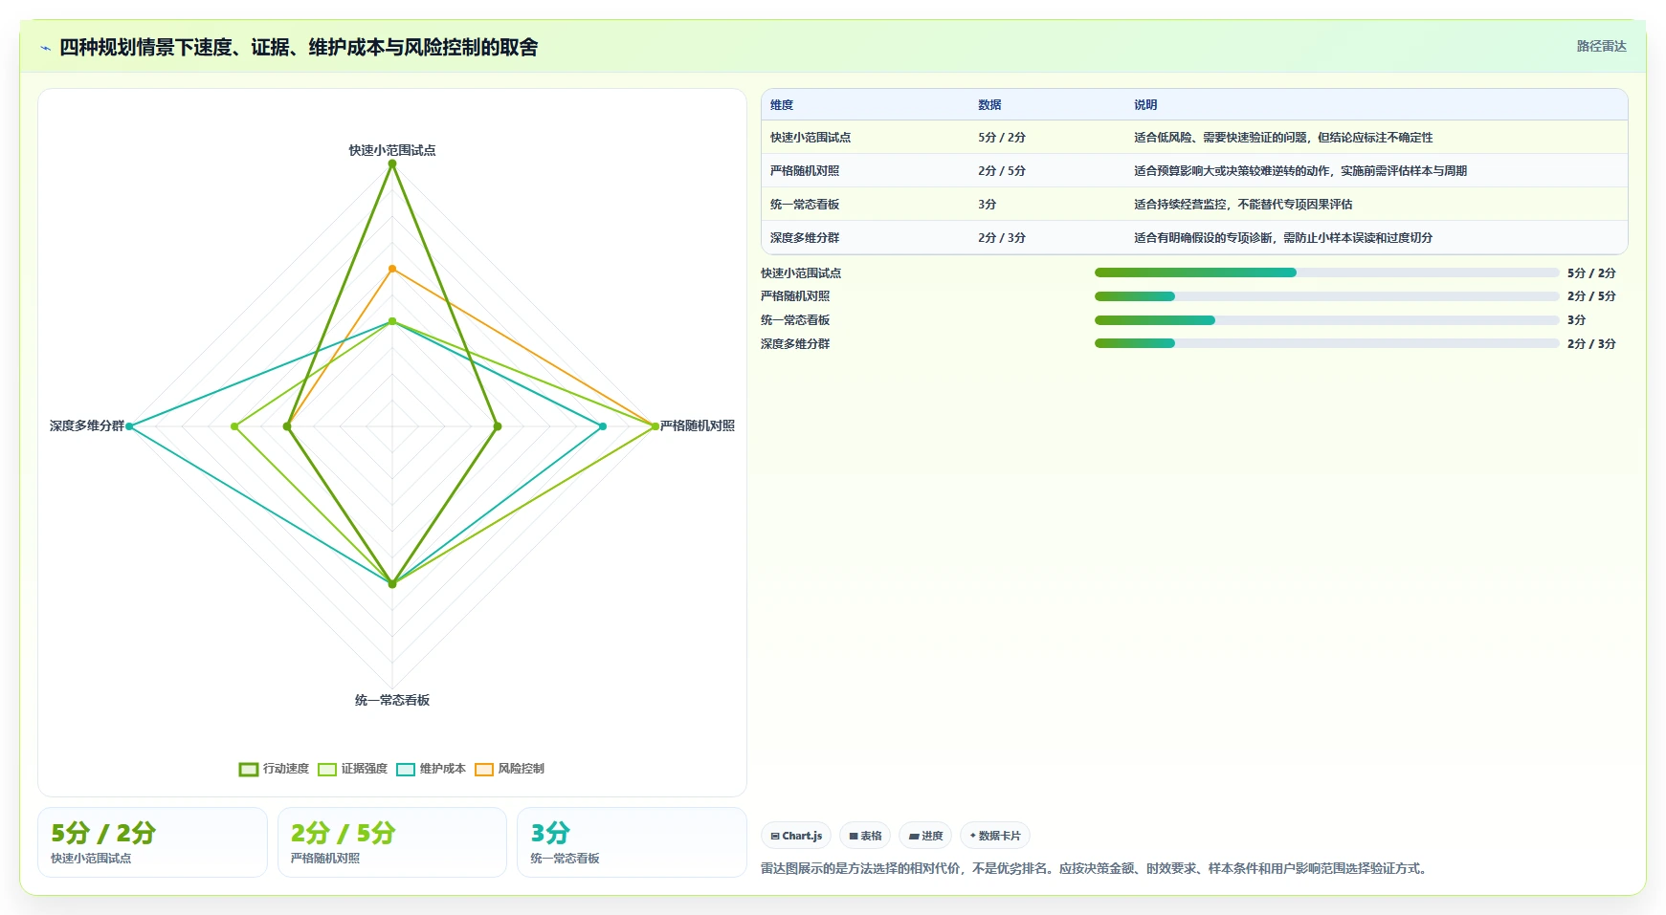Screen dimensions: 1666x915
Task: Open the 2分 / 5分 严格随机对照 card
Action: pyautogui.click(x=392, y=842)
